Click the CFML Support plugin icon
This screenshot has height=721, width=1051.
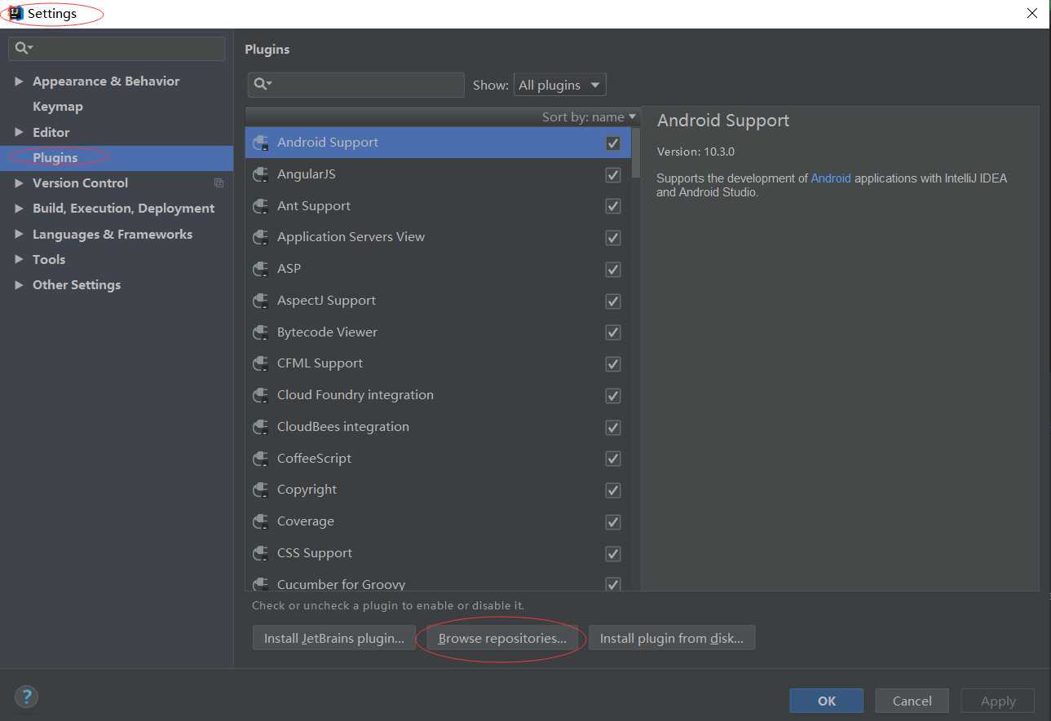click(x=261, y=363)
